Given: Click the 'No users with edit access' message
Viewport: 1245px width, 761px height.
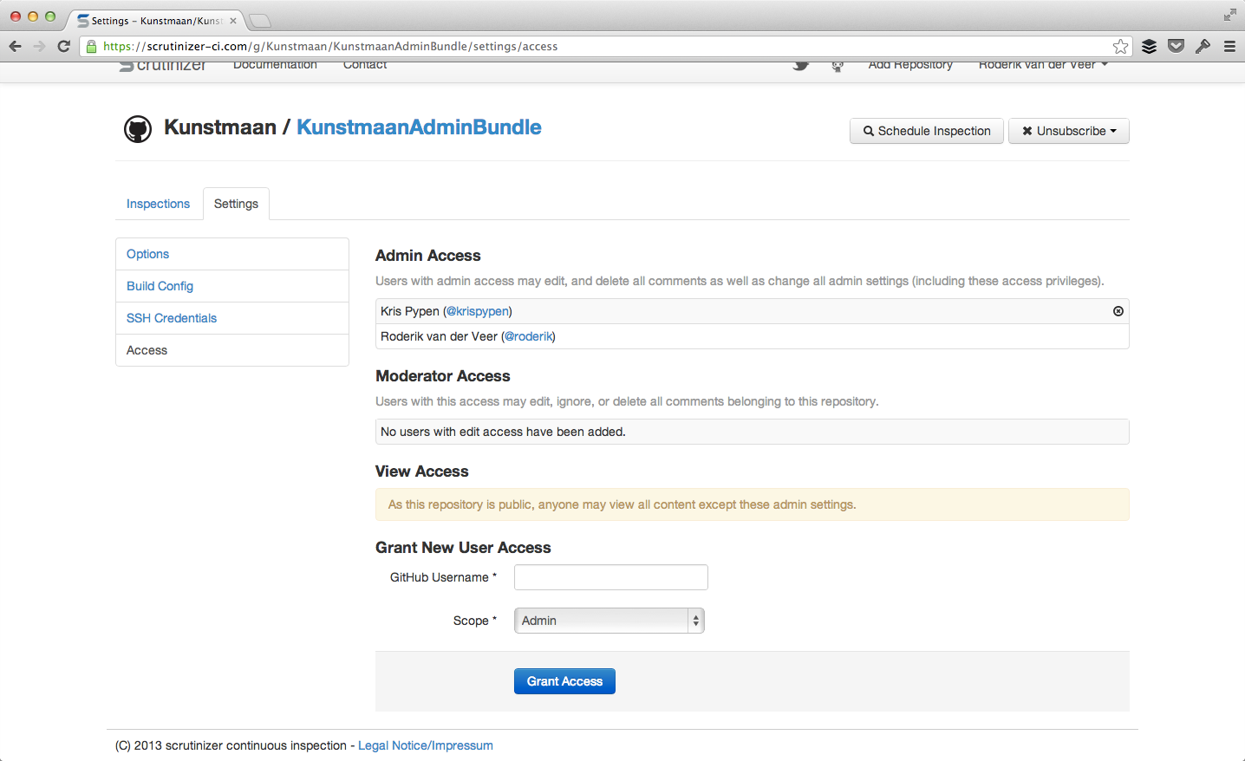Looking at the screenshot, I should coord(503,432).
